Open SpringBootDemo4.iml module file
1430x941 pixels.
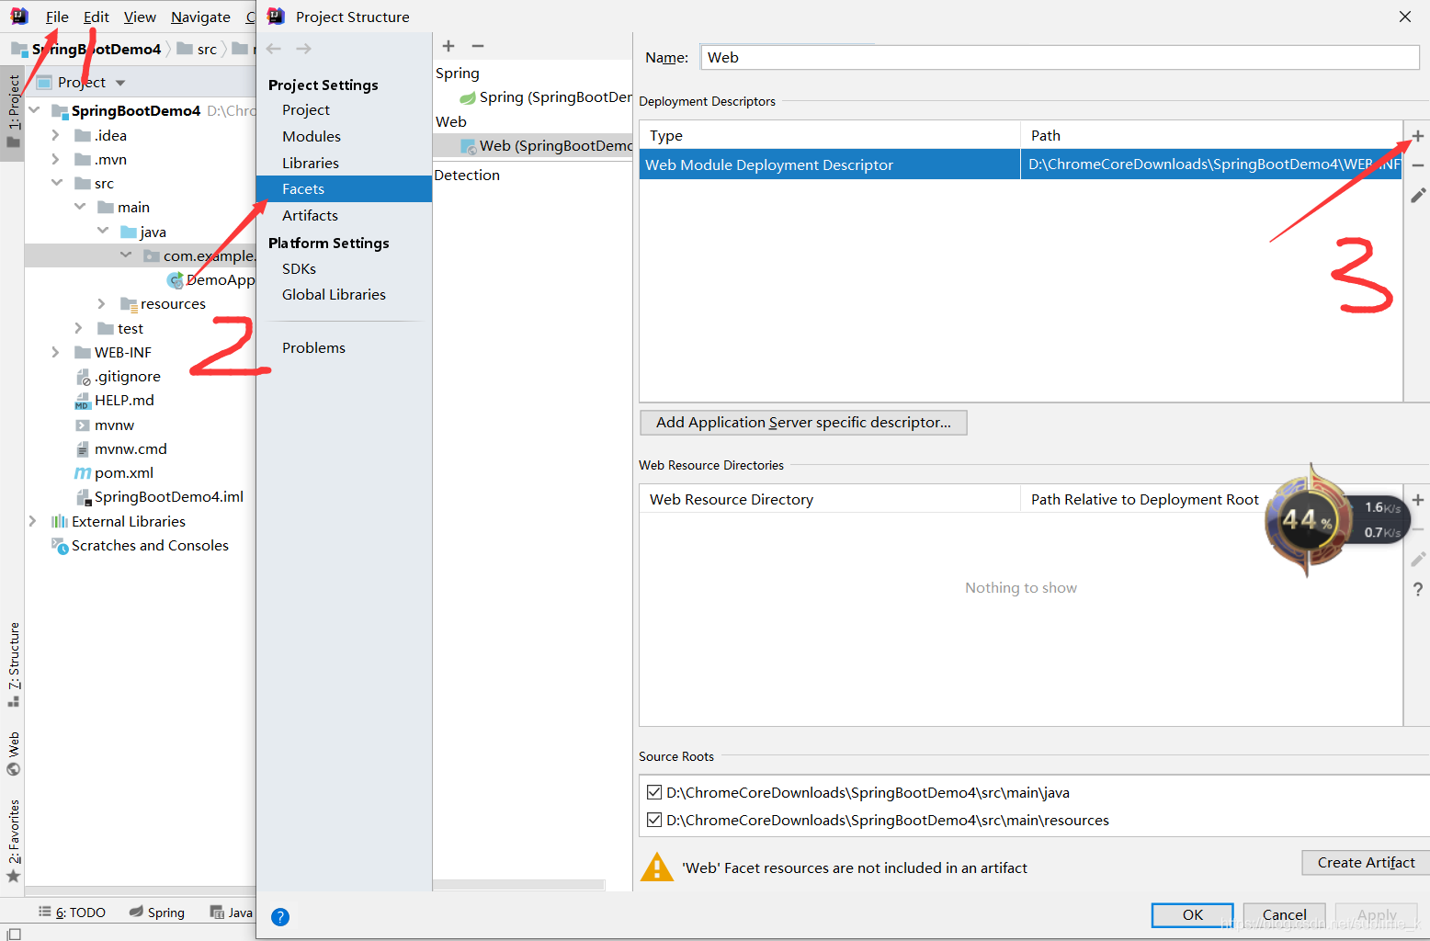[x=168, y=496]
